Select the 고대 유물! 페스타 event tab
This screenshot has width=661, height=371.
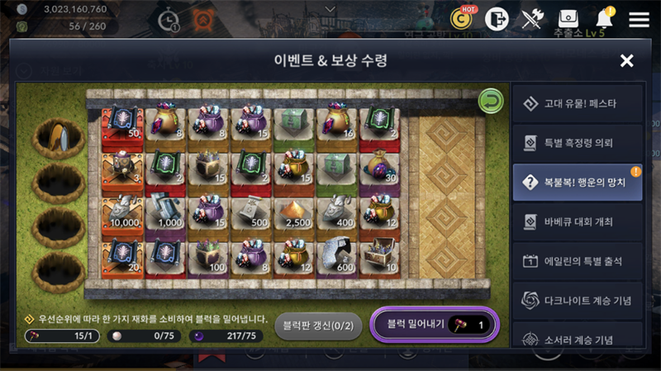point(578,103)
